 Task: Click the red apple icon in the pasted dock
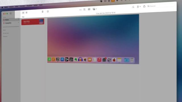pyautogui.click(x=114, y=60)
